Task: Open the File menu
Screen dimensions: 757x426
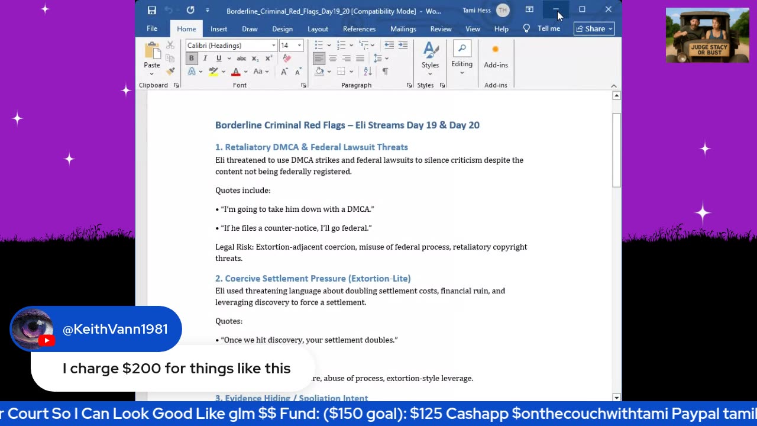Action: 152,28
